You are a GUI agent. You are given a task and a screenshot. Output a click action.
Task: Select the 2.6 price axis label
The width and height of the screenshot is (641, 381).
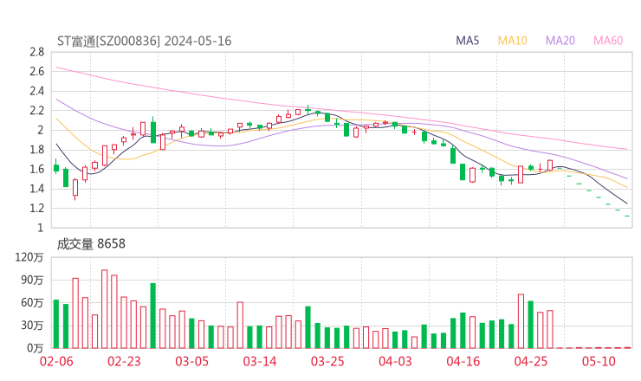(36, 72)
